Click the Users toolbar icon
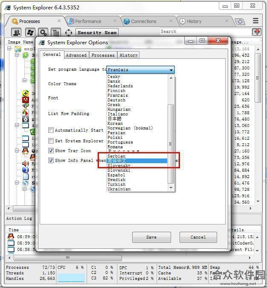 (16, 32)
